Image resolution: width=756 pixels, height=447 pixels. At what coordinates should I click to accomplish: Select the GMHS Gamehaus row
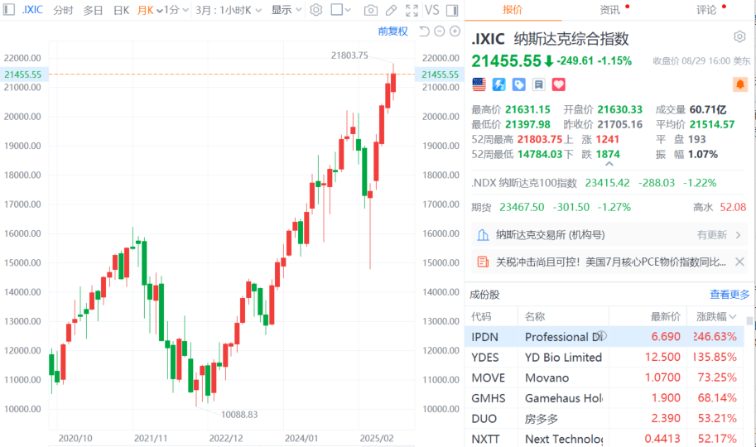pos(604,398)
